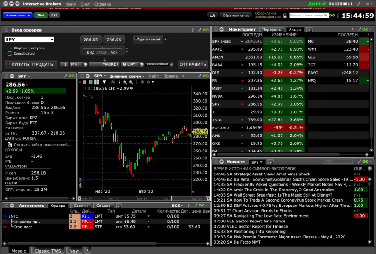Open the SPY ticker dropdown in order entry
376x254 pixels.
tap(29, 40)
